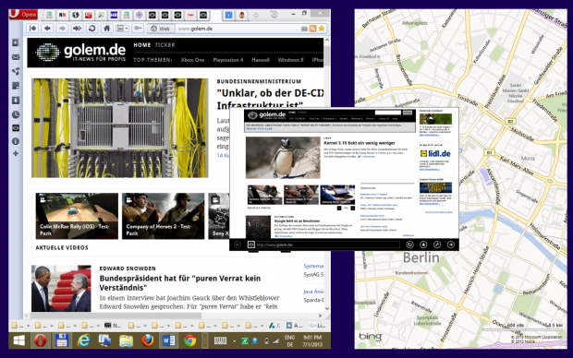
Task: Open Word from the taskbar
Action: click(x=169, y=340)
